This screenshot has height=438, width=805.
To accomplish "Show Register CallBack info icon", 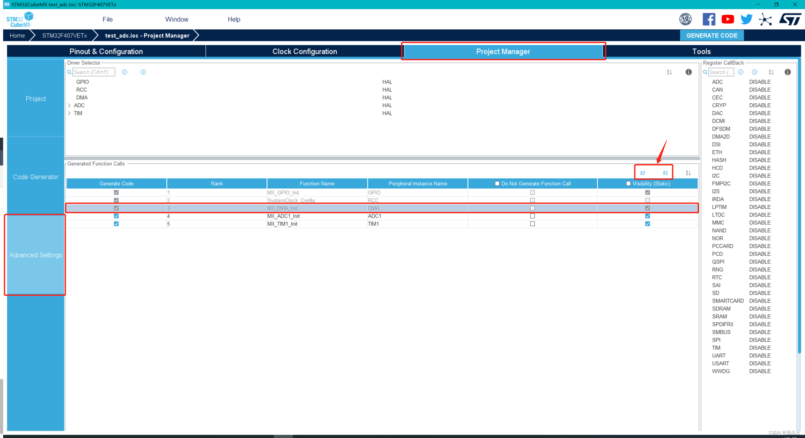I will (788, 72).
